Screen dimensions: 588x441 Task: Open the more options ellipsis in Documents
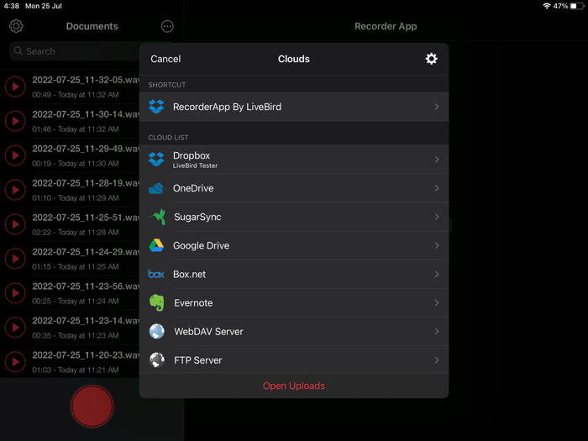167,26
